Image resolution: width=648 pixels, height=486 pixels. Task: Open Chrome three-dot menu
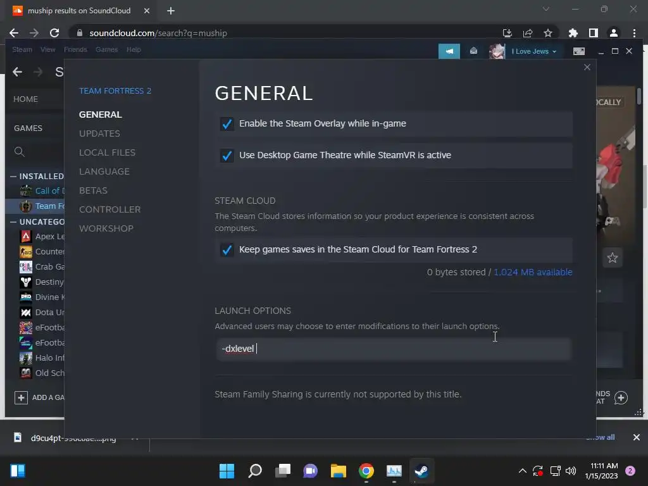coord(634,33)
